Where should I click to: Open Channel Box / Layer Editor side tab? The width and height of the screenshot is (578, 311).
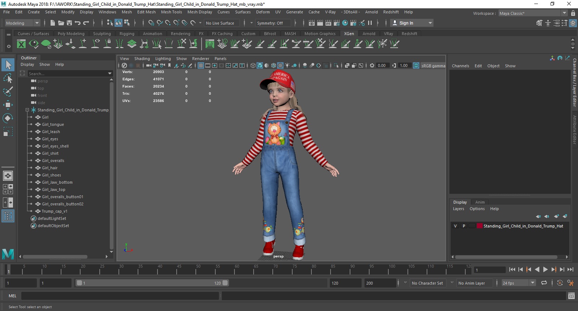[x=574, y=82]
